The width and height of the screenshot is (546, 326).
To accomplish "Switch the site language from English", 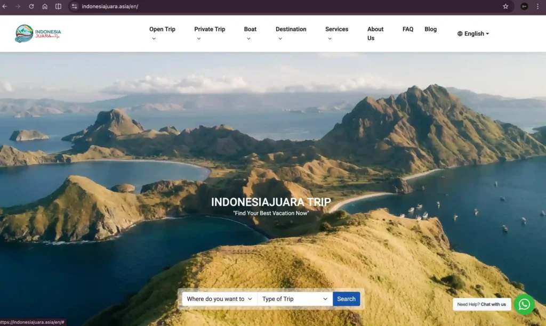I will click(472, 33).
